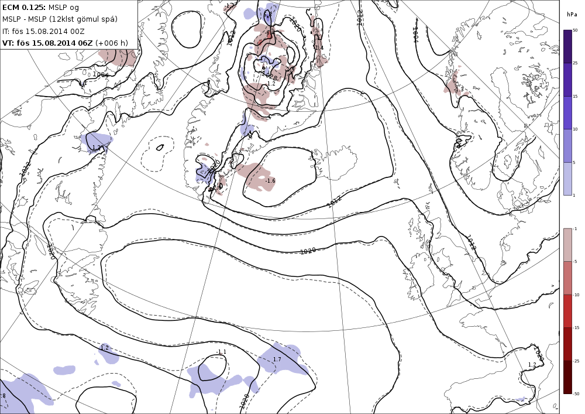
Task: Select the salmon -5 to -10 hPa swatch
Action: 567,278
